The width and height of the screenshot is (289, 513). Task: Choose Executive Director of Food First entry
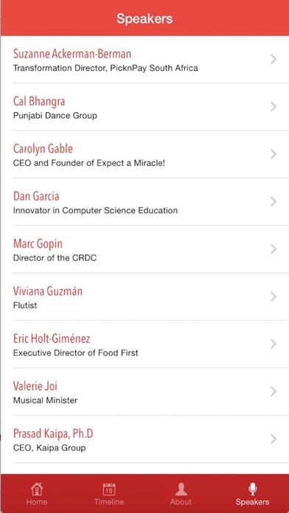pos(76,352)
